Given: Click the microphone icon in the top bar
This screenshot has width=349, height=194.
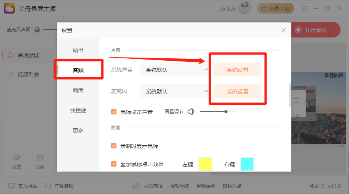Looking at the screenshot, I should click(37, 30).
